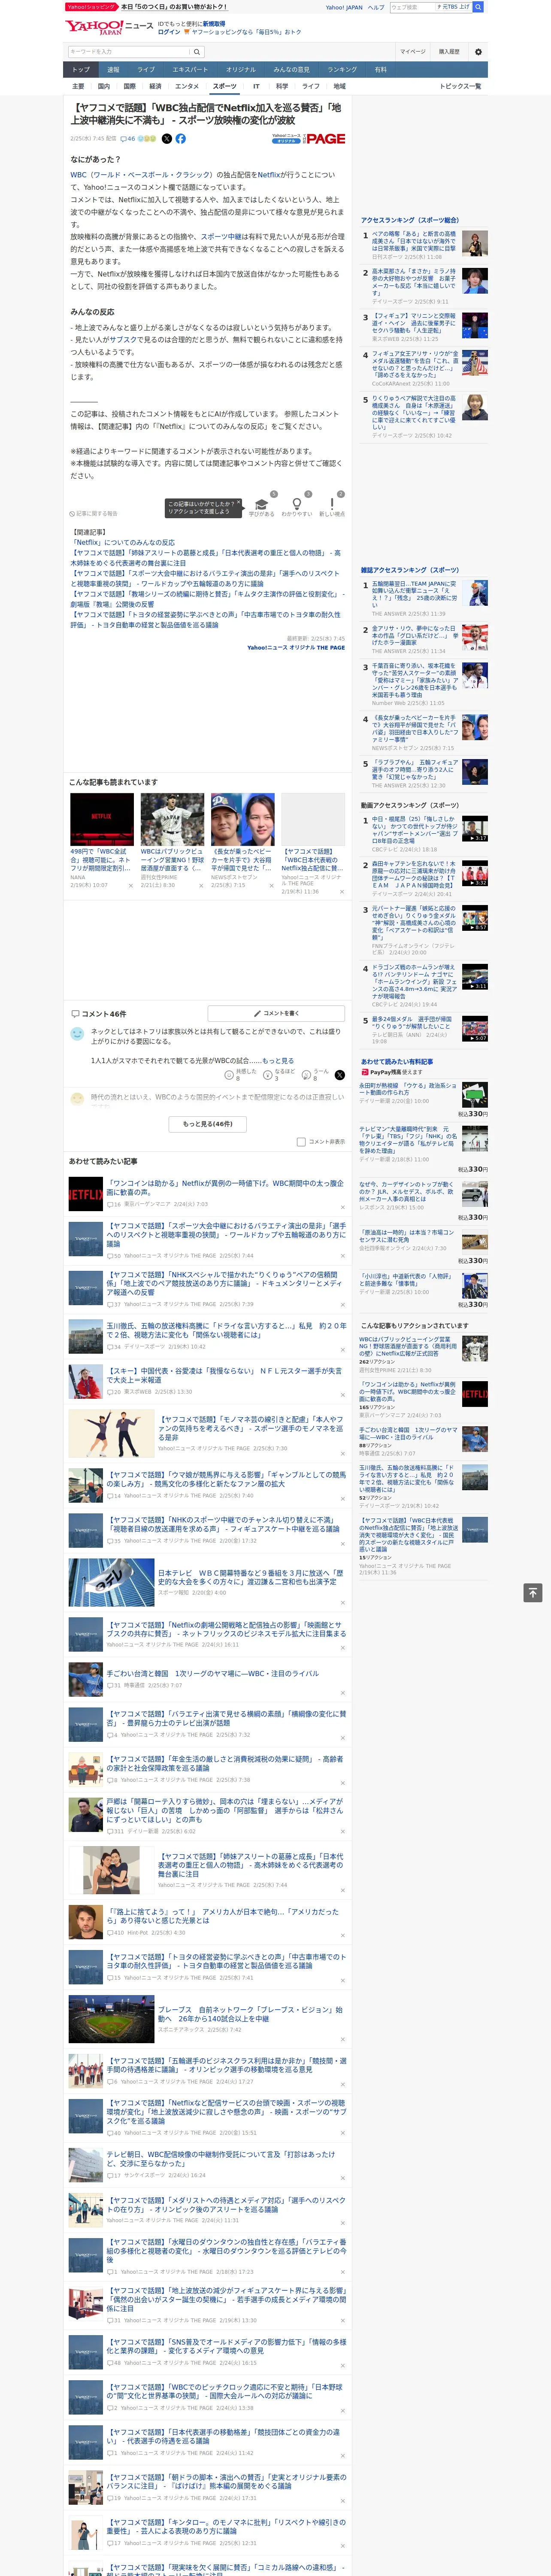Open トピックス一覧 link
Image resolution: width=551 pixels, height=2576 pixels.
point(460,86)
